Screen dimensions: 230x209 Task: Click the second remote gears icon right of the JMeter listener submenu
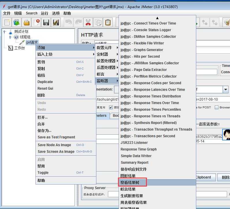214,22
